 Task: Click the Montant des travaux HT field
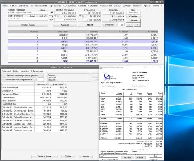65,13
